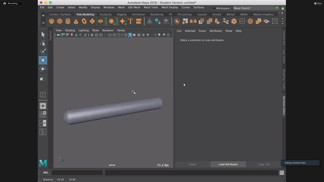Switch to the Sculpting shelf tab
The image size is (324, 182).
coord(105,15)
